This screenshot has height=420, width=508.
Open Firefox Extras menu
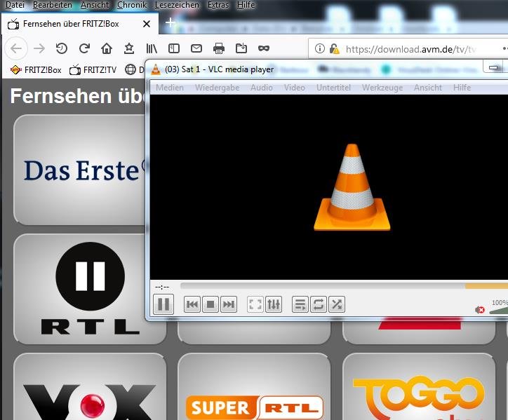[218, 5]
